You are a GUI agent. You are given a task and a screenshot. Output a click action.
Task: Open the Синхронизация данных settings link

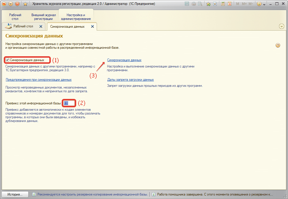[x=124, y=60]
